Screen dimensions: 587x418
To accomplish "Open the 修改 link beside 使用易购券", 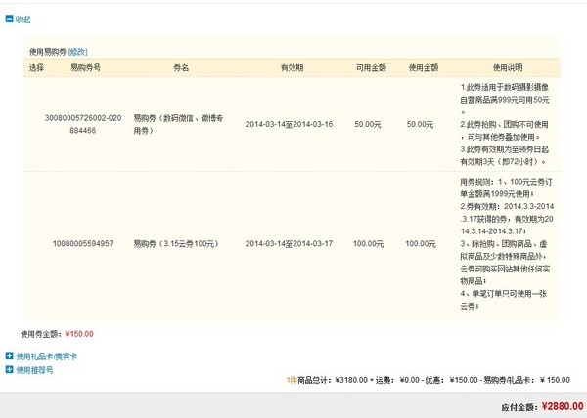I will coord(78,52).
